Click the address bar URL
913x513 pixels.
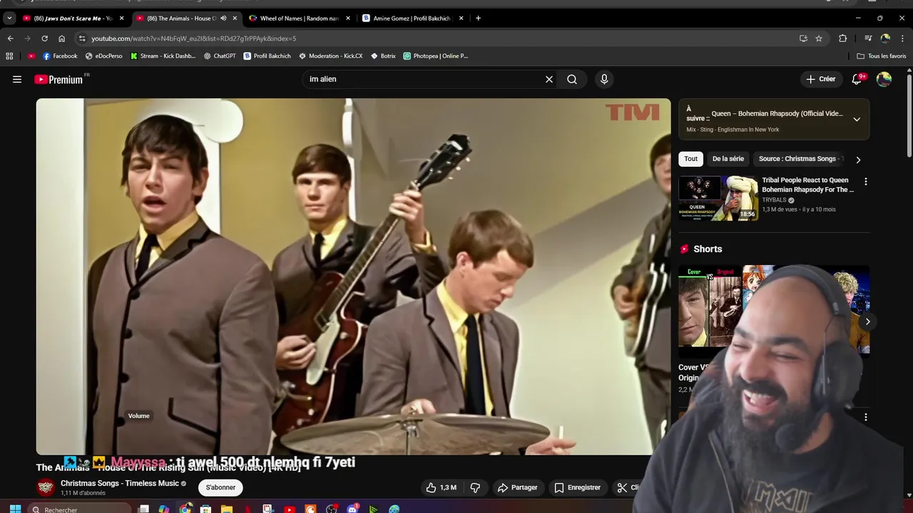click(x=193, y=38)
